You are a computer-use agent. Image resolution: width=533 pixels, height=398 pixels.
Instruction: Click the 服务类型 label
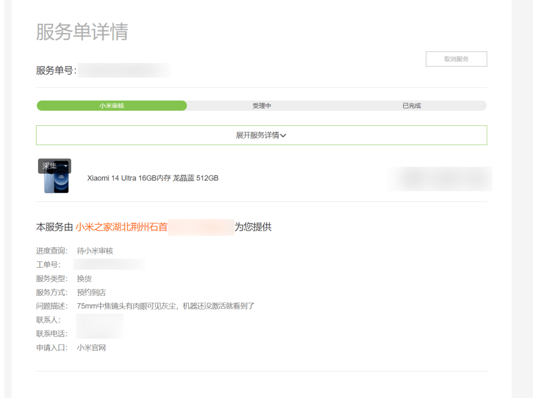coord(52,279)
